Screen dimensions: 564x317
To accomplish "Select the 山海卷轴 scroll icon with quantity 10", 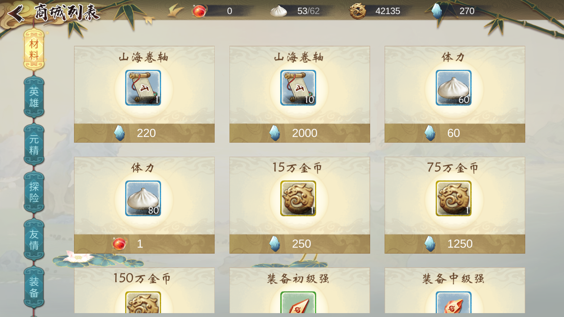I will pyautogui.click(x=298, y=88).
